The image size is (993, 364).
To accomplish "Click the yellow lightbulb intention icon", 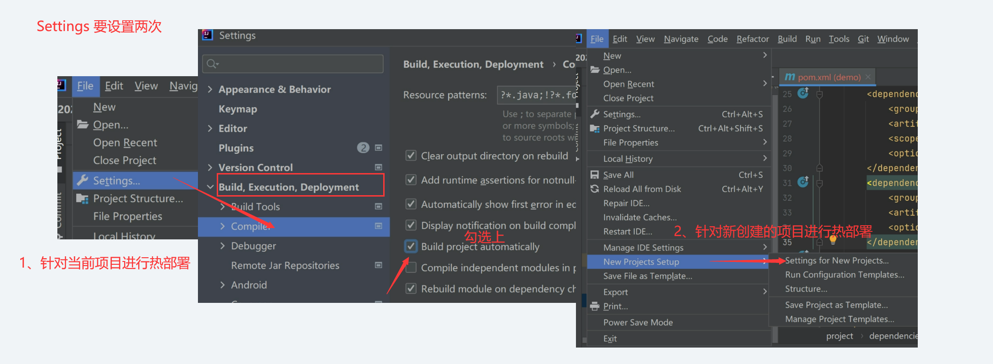I will coord(833,239).
